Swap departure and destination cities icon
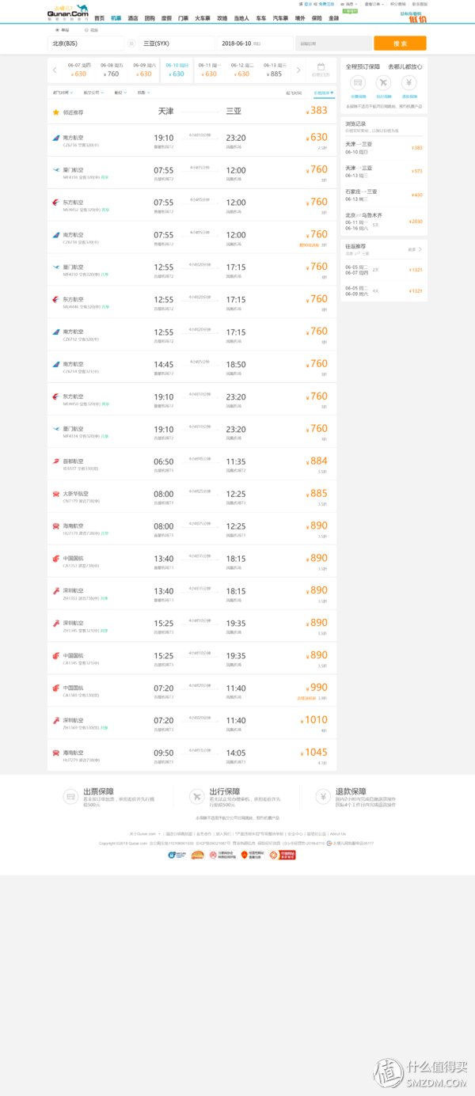Screen dimensions: 475x1096 pyautogui.click(x=131, y=44)
